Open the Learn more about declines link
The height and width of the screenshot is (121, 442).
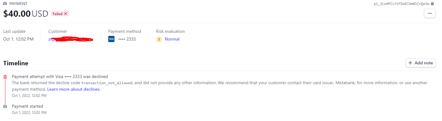tap(74, 89)
